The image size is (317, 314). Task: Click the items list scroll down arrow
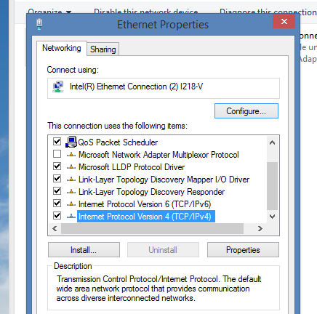click(272, 217)
